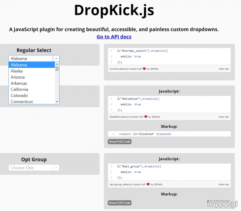Choose Alaska from the state list
Screen dimensions: 241x211
[32, 71]
